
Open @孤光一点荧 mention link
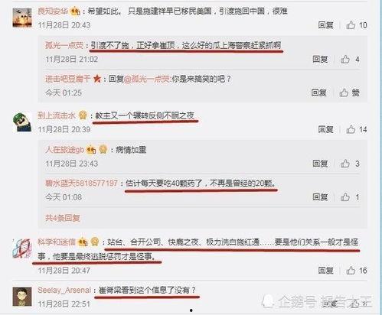coord(147,79)
